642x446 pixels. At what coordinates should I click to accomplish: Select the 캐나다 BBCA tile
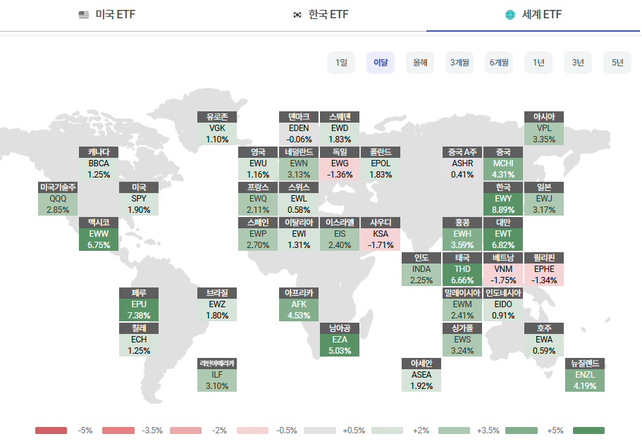click(x=99, y=163)
